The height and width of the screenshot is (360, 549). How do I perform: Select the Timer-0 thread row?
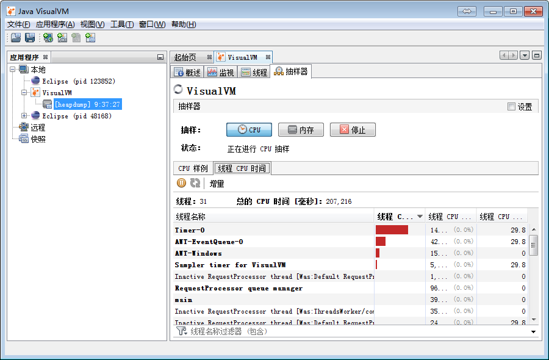coord(350,230)
